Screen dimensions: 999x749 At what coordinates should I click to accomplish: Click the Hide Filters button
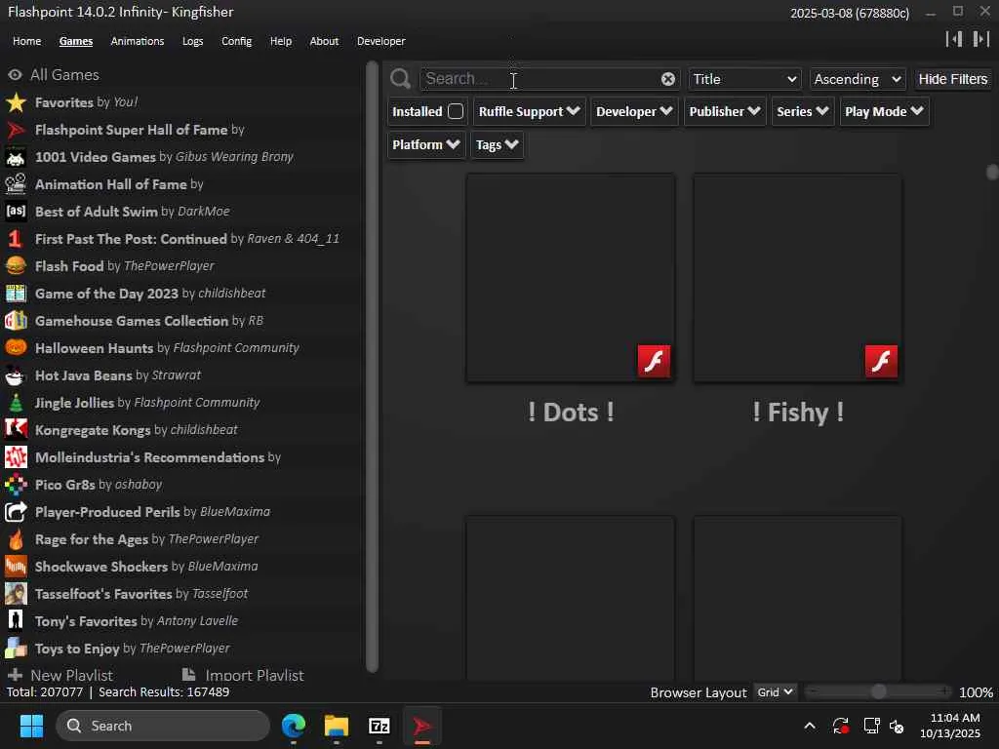(x=952, y=79)
